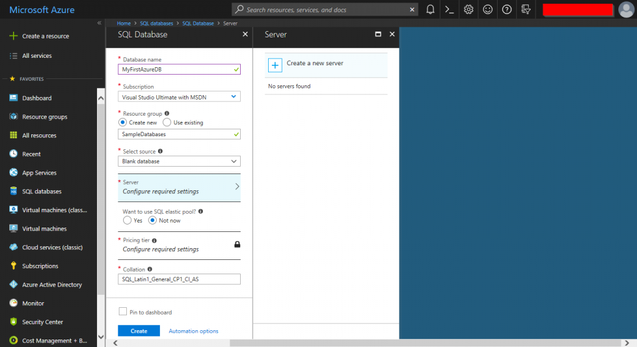Viewport: 637px width, 347px height.
Task: Choose Yes for SQL elastic pool
Action: point(127,220)
